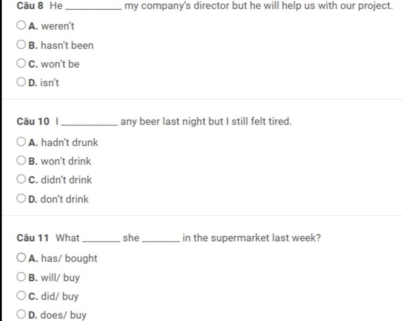Select "isn't" as Câu 8 answer
The width and height of the screenshot is (403, 321).
tap(21, 82)
